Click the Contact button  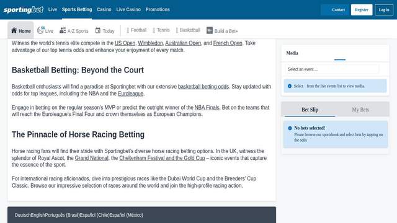tap(335, 10)
